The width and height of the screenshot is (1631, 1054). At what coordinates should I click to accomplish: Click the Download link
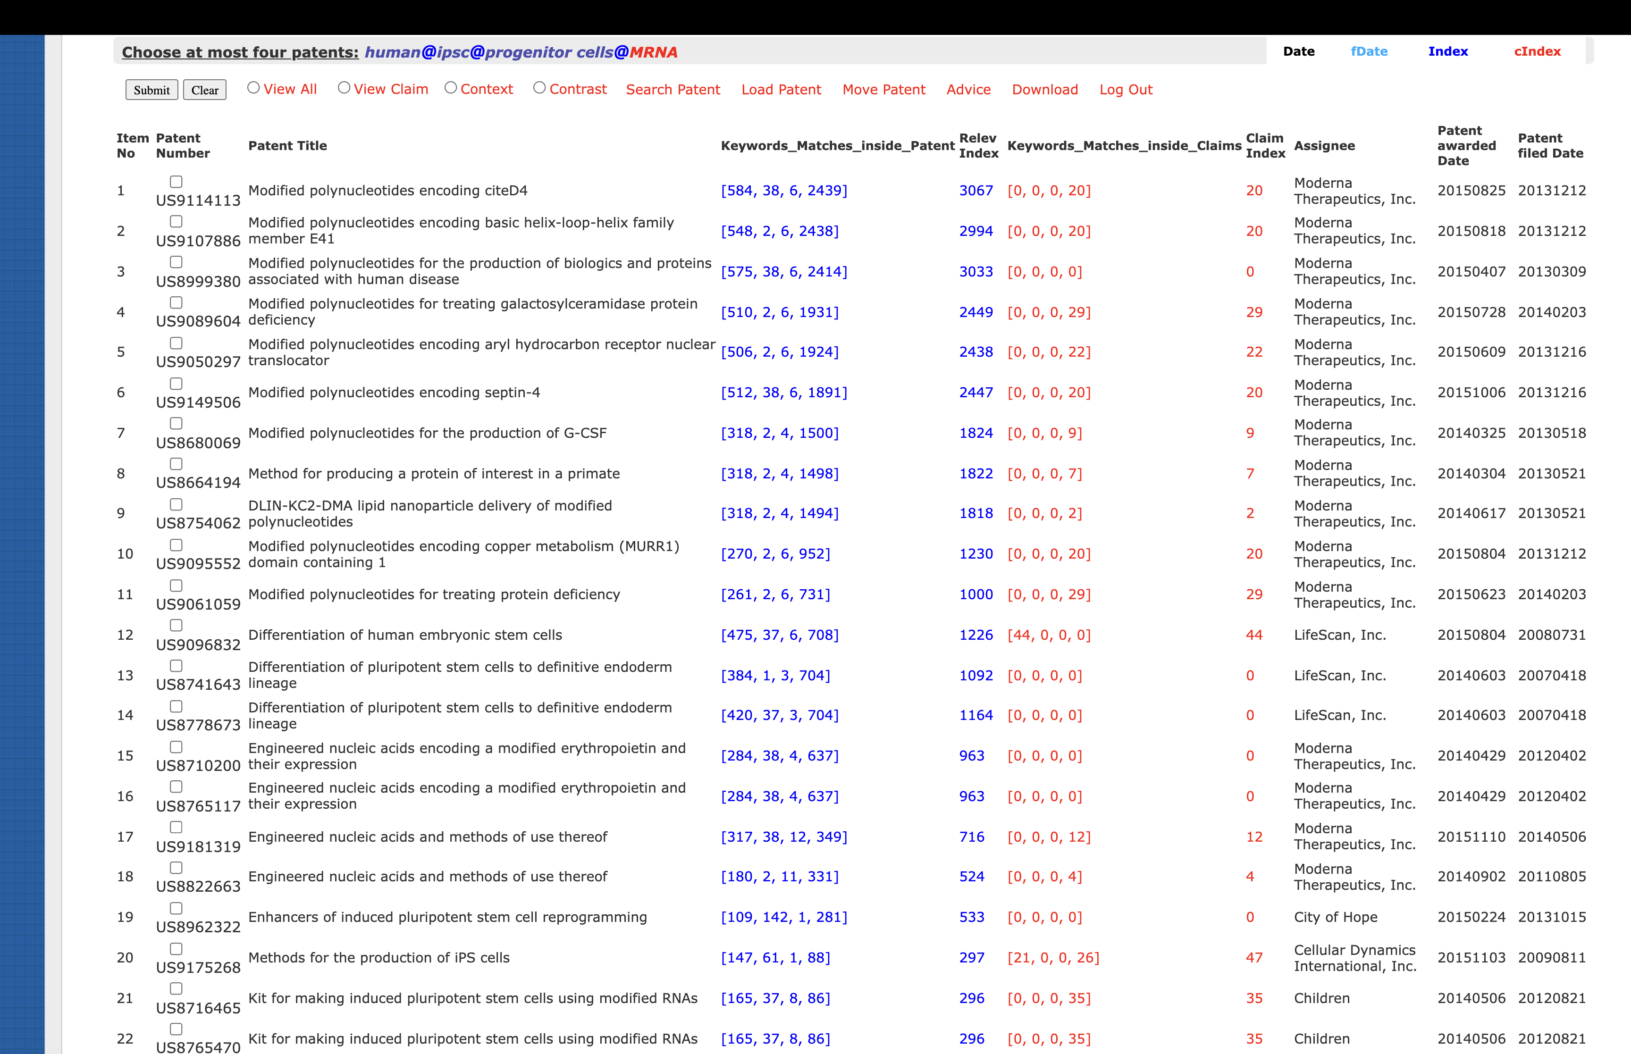1044,90
